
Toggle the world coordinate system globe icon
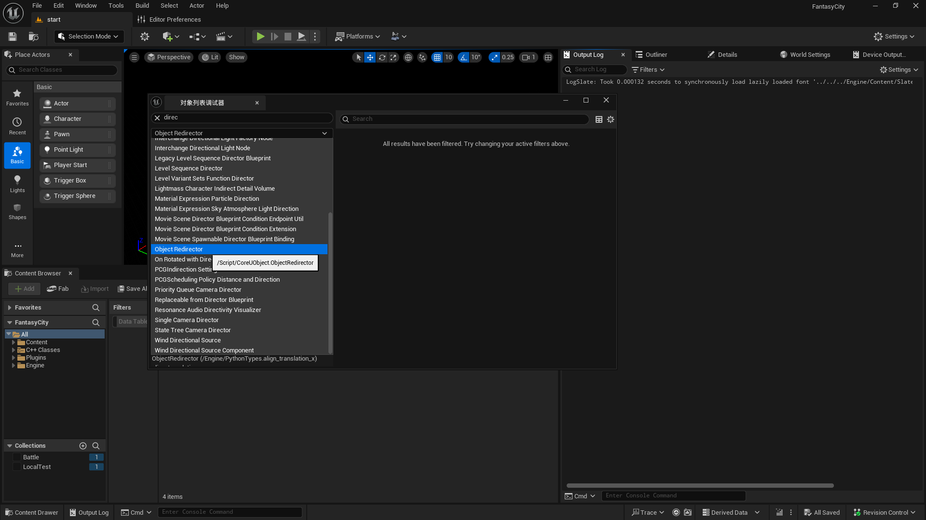click(x=409, y=57)
